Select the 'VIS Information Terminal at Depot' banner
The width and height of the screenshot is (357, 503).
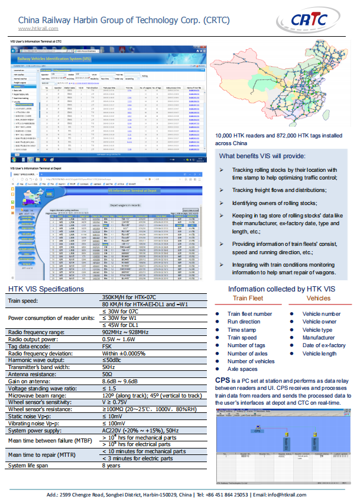coord(132,191)
